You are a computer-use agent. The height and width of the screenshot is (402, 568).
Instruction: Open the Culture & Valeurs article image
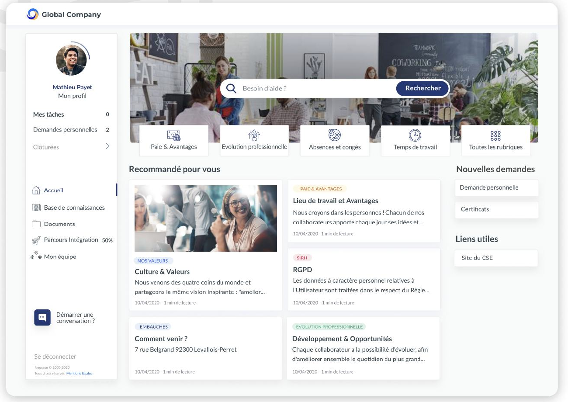206,218
